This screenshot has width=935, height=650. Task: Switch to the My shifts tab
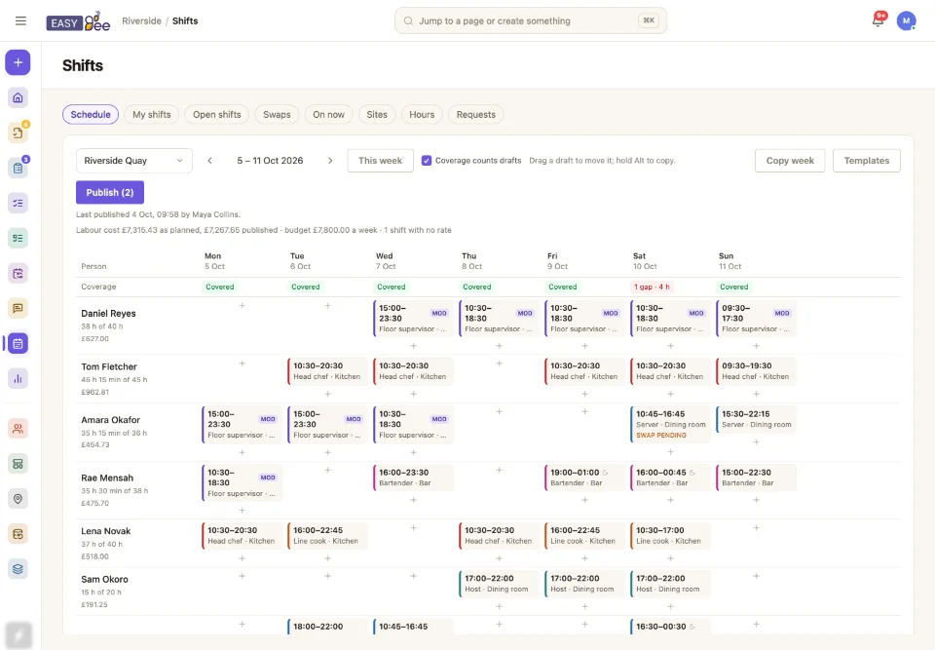coord(152,115)
